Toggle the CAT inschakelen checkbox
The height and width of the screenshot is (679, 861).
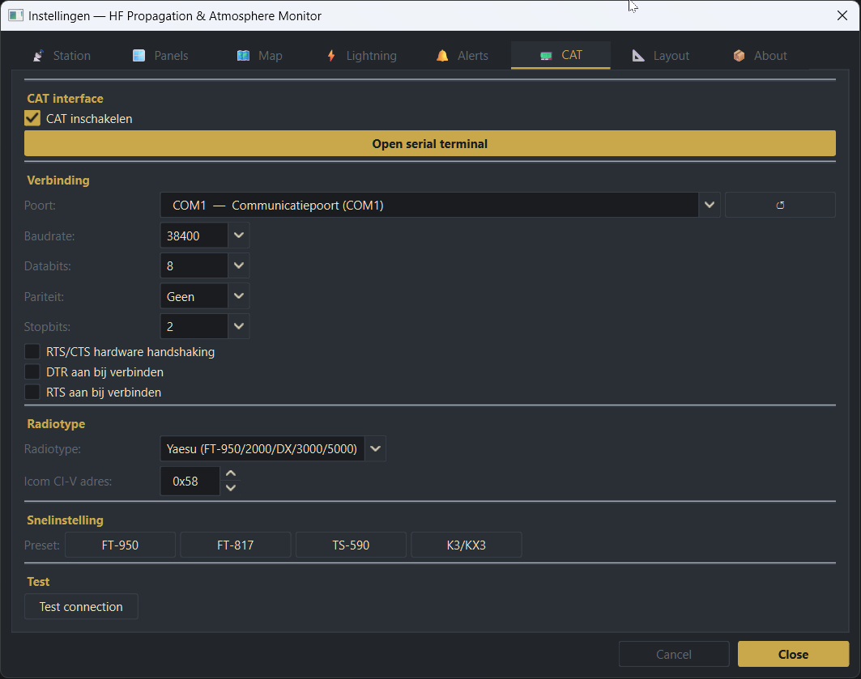tap(32, 118)
